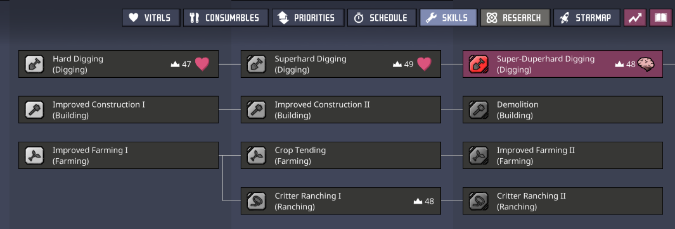Image resolution: width=675 pixels, height=229 pixels.
Task: Click the Crop Tending sprout icon
Action: coord(256,155)
